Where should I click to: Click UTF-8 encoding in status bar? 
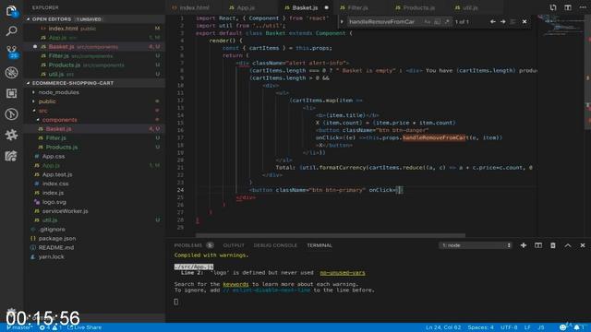[509, 327]
